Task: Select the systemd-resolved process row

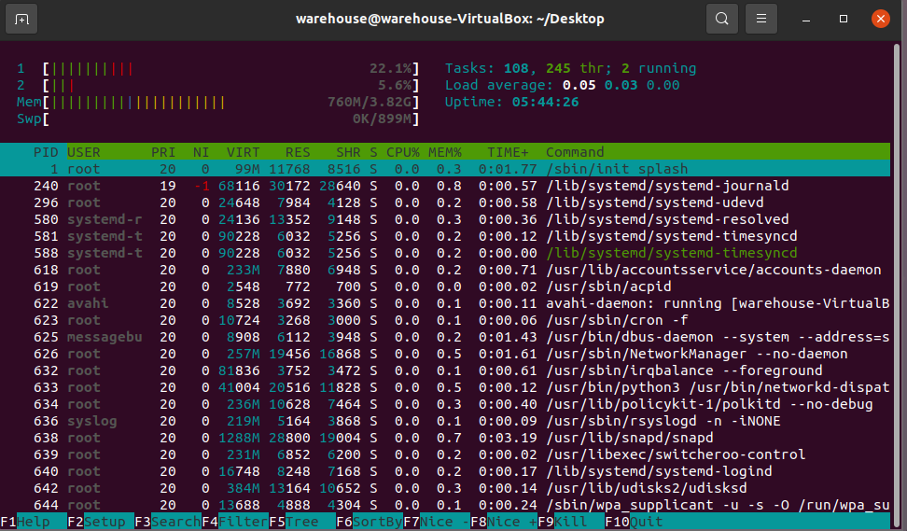Action: (445, 219)
